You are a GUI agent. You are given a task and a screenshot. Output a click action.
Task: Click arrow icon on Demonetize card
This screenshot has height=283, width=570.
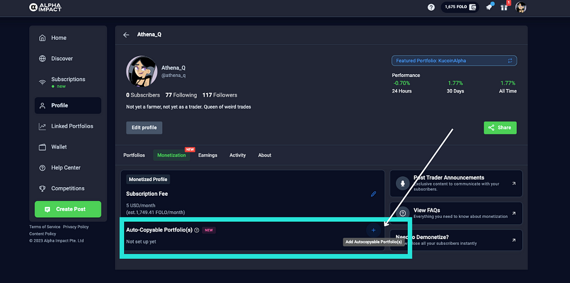[514, 240]
